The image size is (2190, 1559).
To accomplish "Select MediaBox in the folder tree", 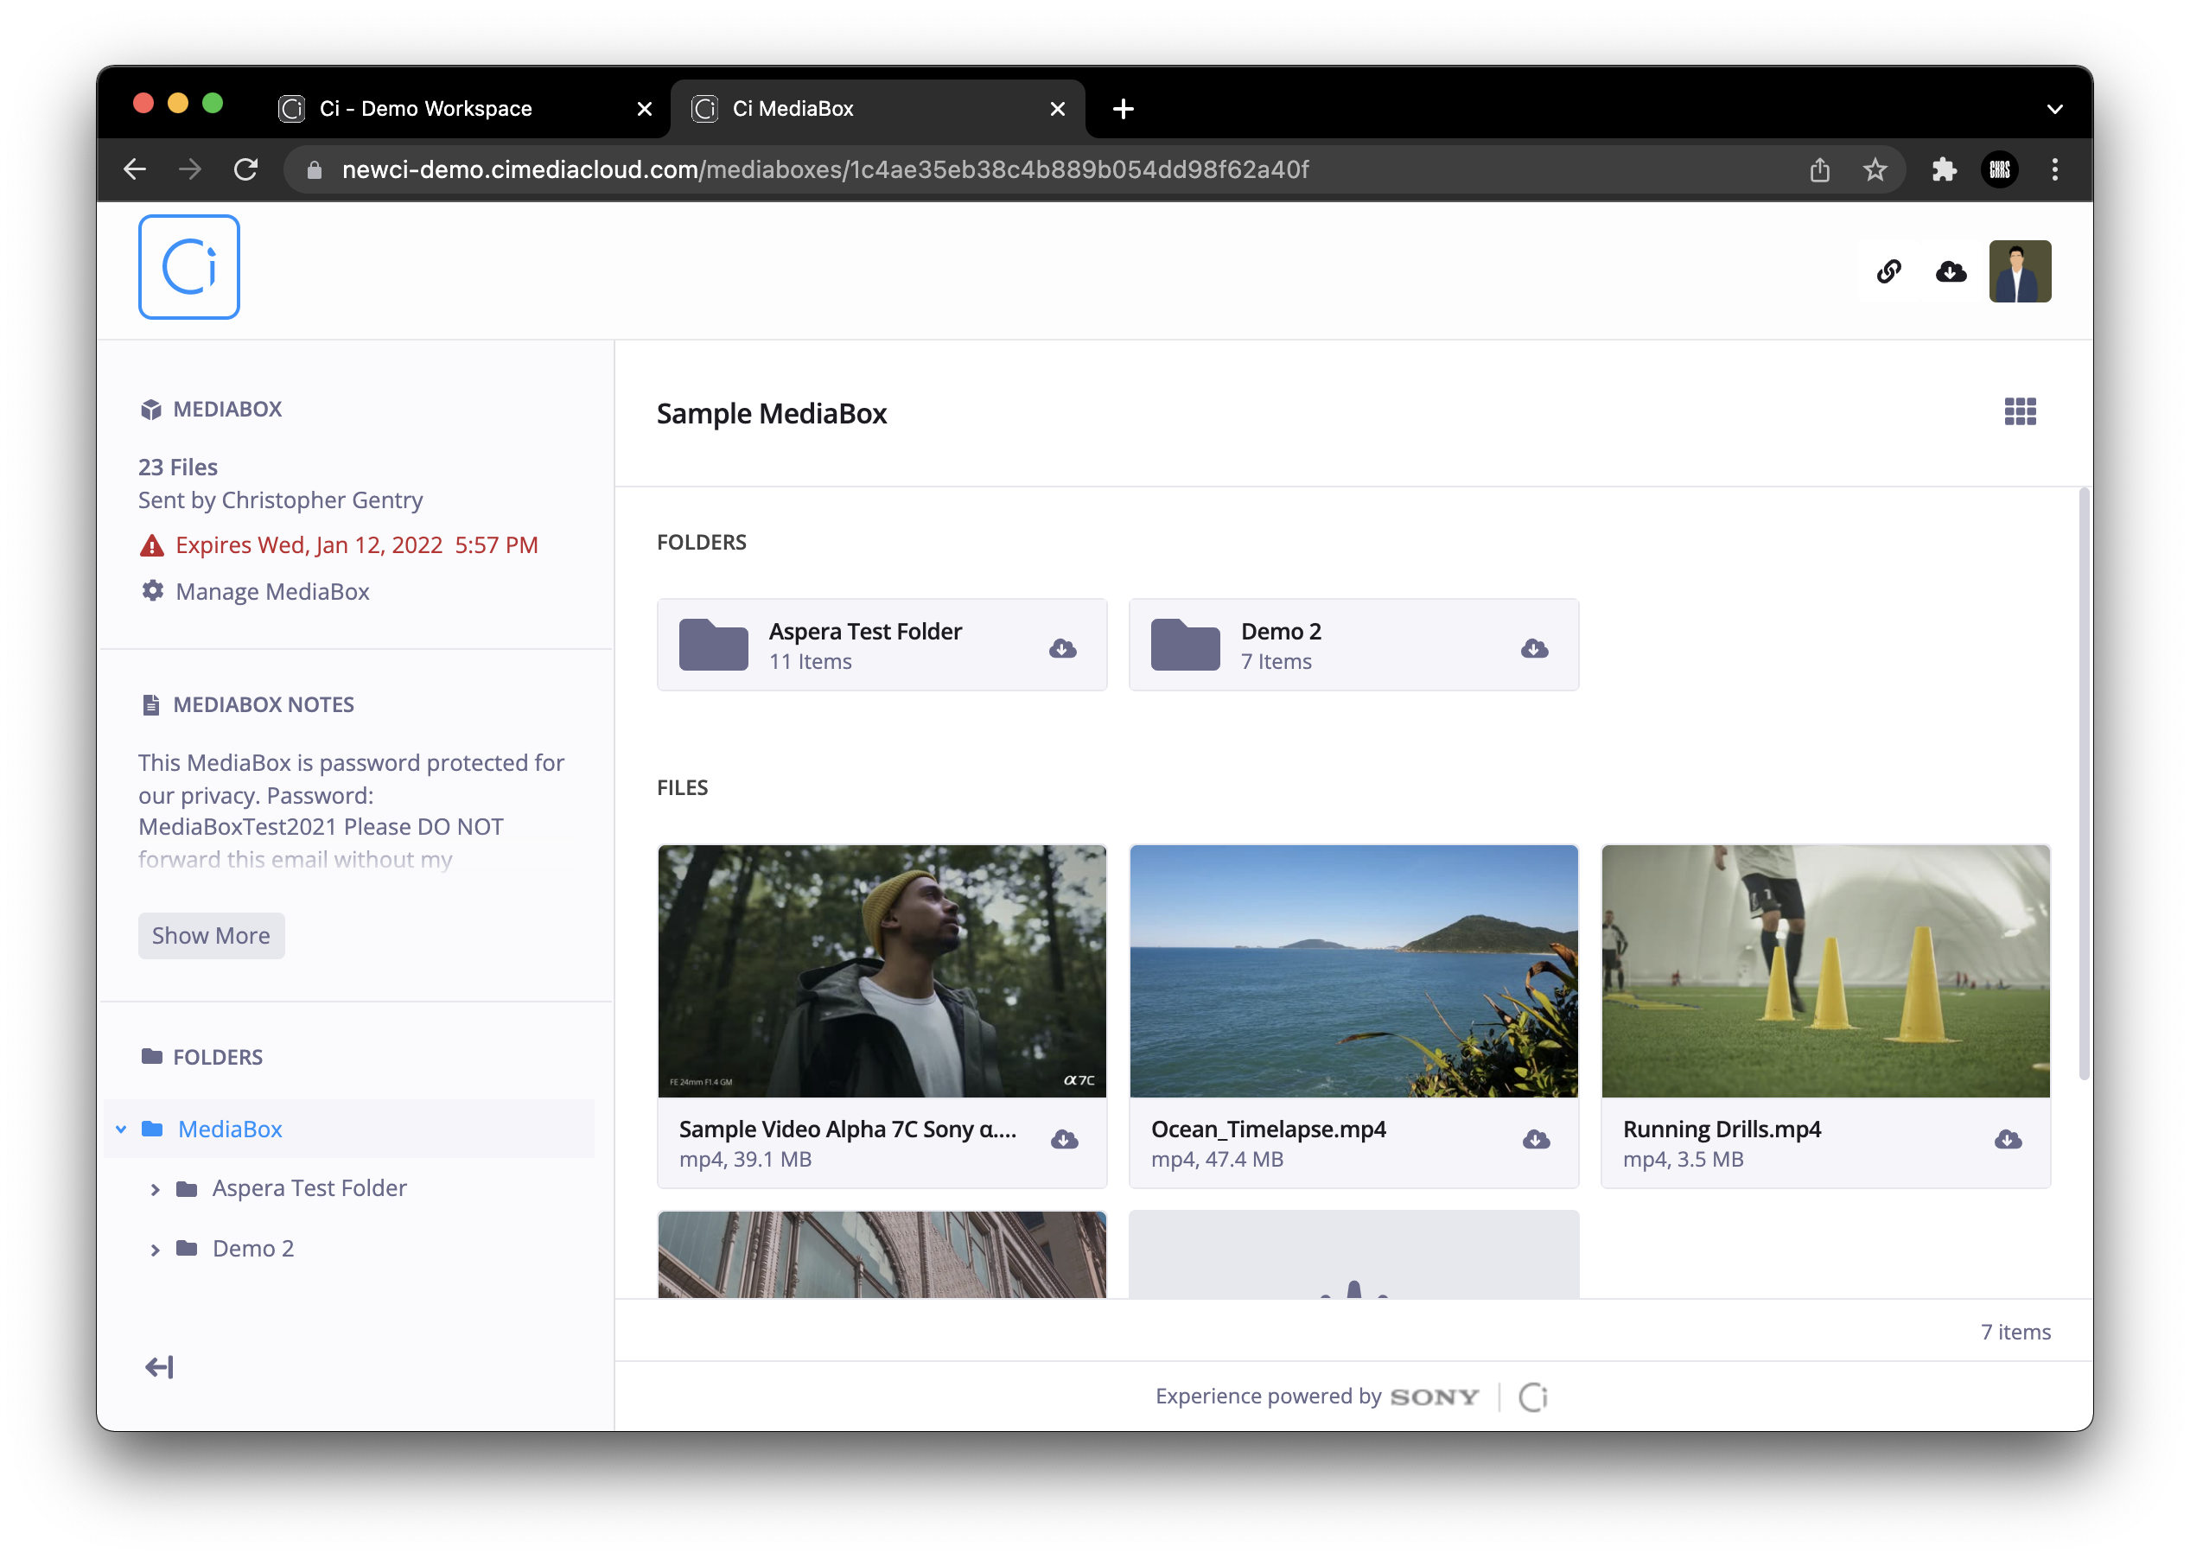I will (x=231, y=1129).
